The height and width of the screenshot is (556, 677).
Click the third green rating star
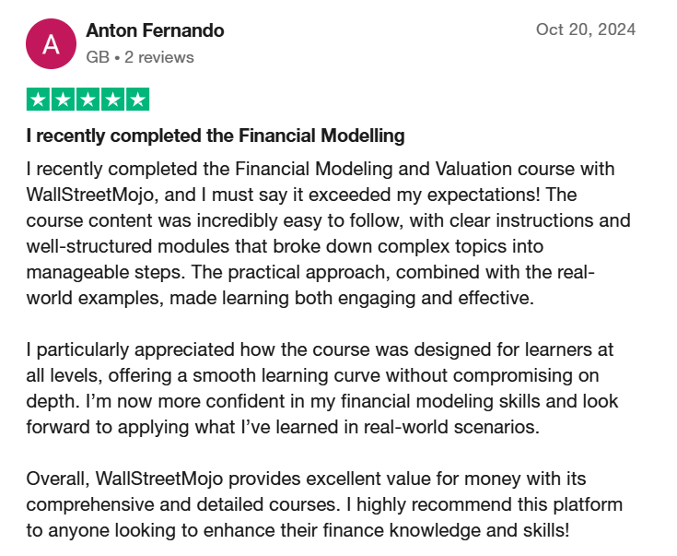88,100
